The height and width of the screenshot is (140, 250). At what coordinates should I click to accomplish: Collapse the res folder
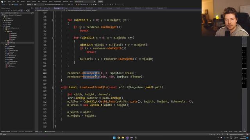[x=4, y=30]
